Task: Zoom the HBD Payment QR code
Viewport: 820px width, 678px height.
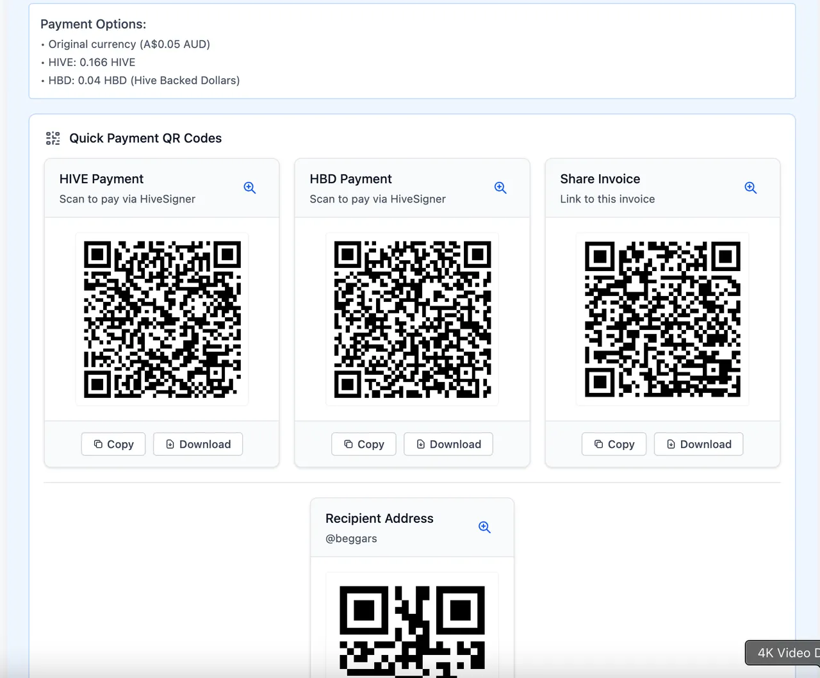Action: point(500,188)
